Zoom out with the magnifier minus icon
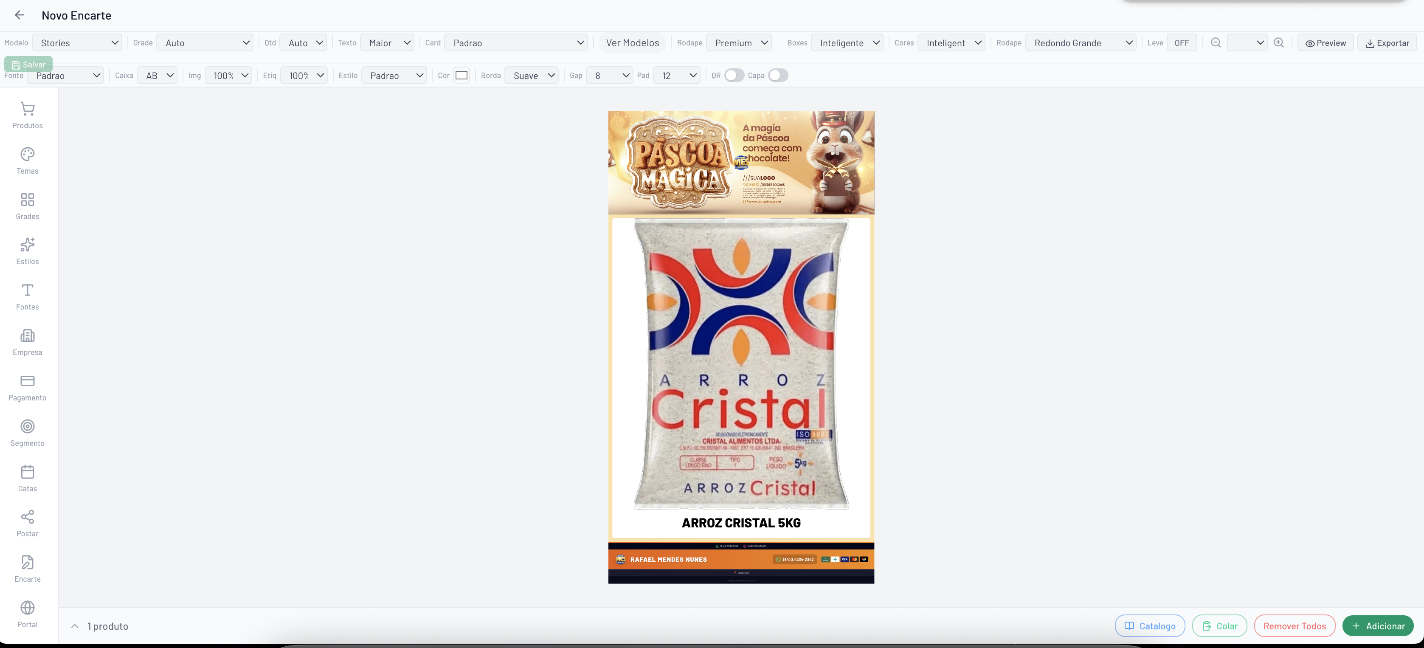 [1216, 42]
